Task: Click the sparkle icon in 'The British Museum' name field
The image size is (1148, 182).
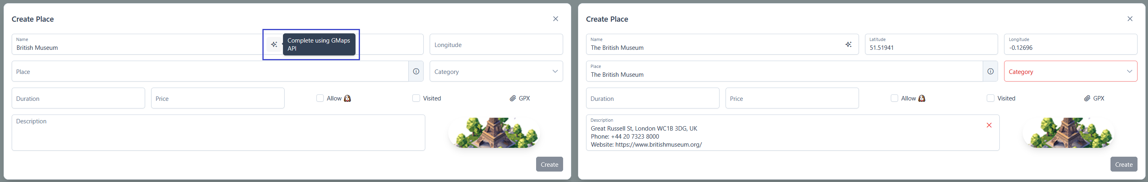Action: tap(848, 44)
